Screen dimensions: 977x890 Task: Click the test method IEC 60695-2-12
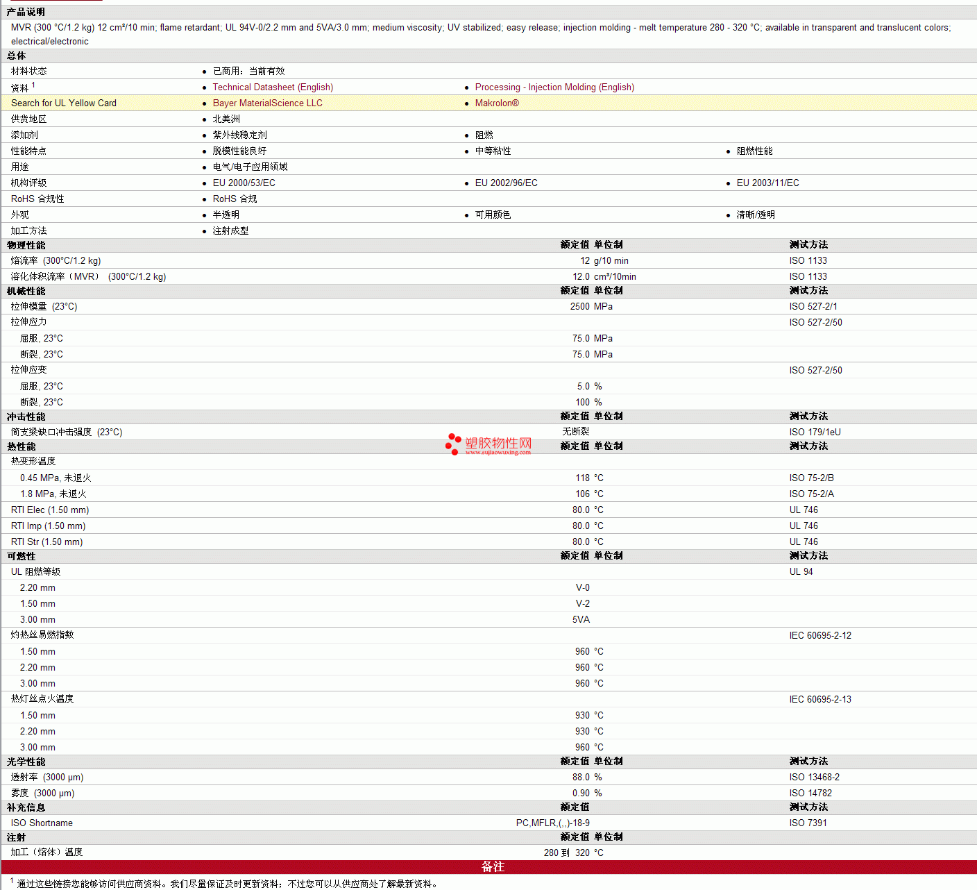[x=820, y=636]
